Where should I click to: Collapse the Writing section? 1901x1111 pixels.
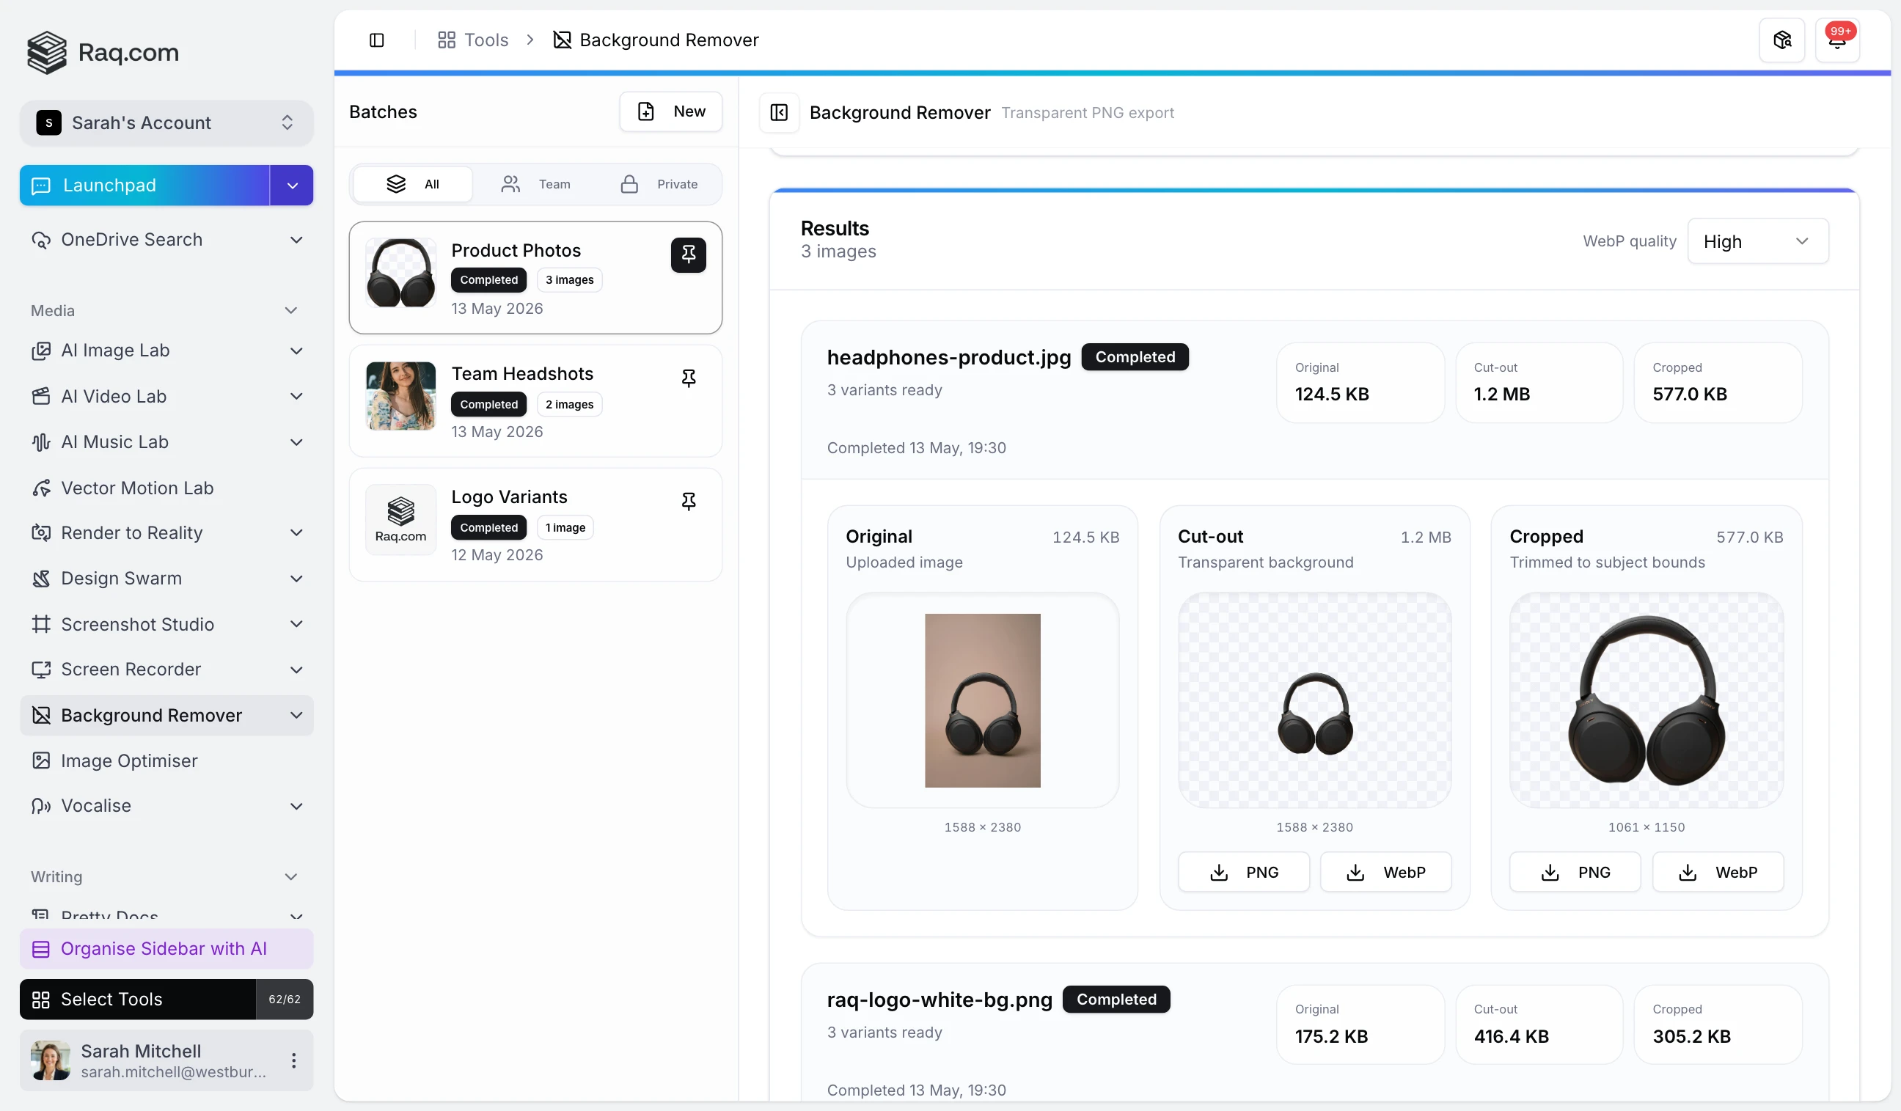point(291,877)
